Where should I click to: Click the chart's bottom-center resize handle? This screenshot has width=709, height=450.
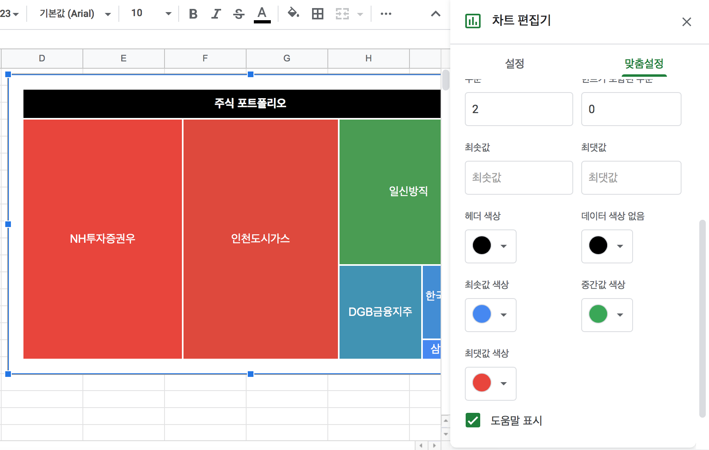[x=251, y=374]
